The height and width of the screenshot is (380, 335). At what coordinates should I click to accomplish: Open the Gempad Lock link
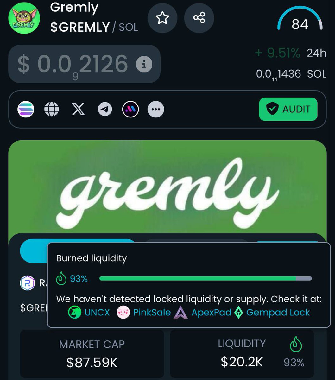pos(272,313)
